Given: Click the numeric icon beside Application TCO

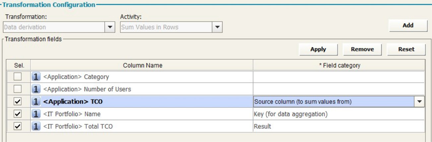Looking at the screenshot, I should pyautogui.click(x=36, y=102).
